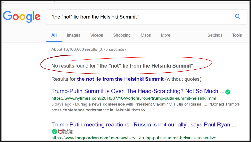This screenshot has width=251, height=142.
Task: Click the Google logo to go home
Action: click(22, 17)
